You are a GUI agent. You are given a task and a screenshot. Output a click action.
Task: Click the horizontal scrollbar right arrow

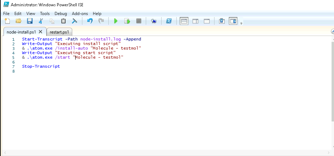329,153
